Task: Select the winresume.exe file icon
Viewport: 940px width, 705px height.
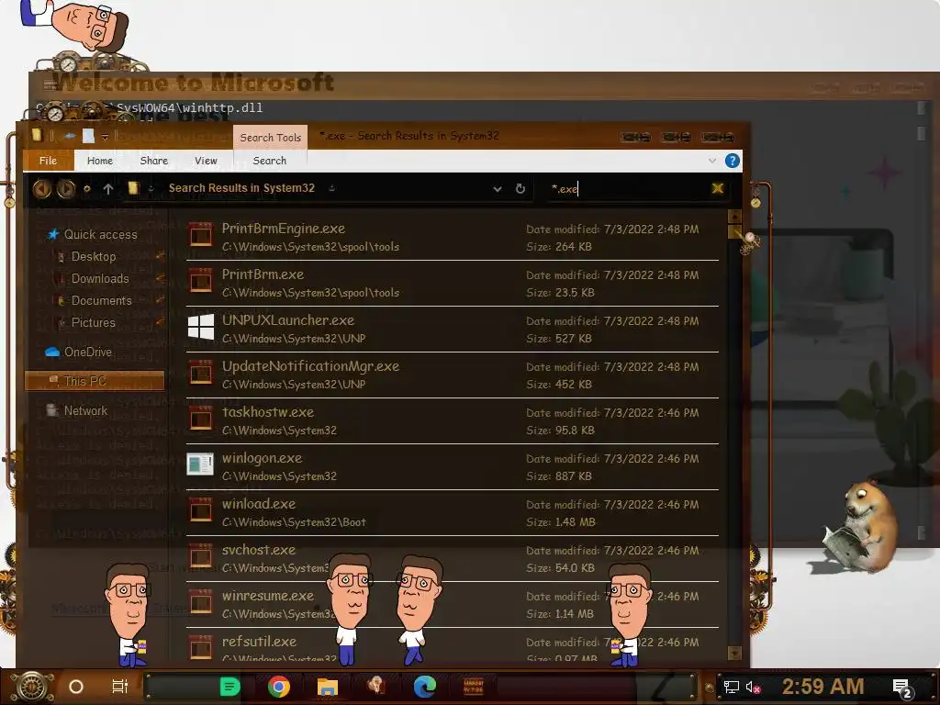Action: pyautogui.click(x=201, y=602)
